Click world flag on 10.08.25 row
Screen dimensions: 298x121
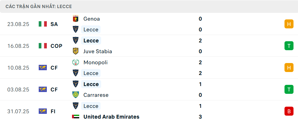[x=43, y=68]
